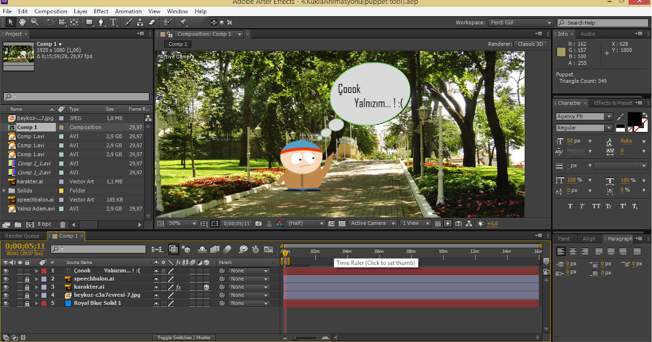Open Agency FB font family dropdown
The image size is (652, 342).
click(584, 116)
